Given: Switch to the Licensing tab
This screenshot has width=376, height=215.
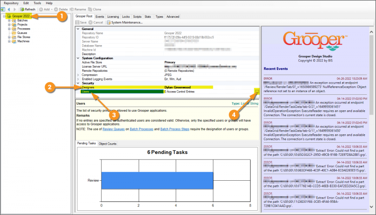Looking at the screenshot, I should tap(113, 17).
